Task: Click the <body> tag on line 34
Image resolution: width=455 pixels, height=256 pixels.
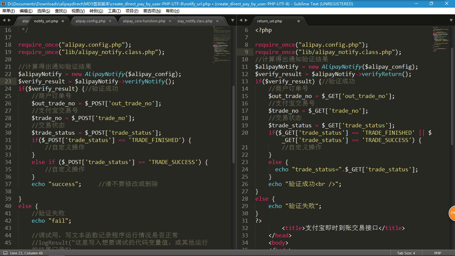Action: (x=278, y=243)
